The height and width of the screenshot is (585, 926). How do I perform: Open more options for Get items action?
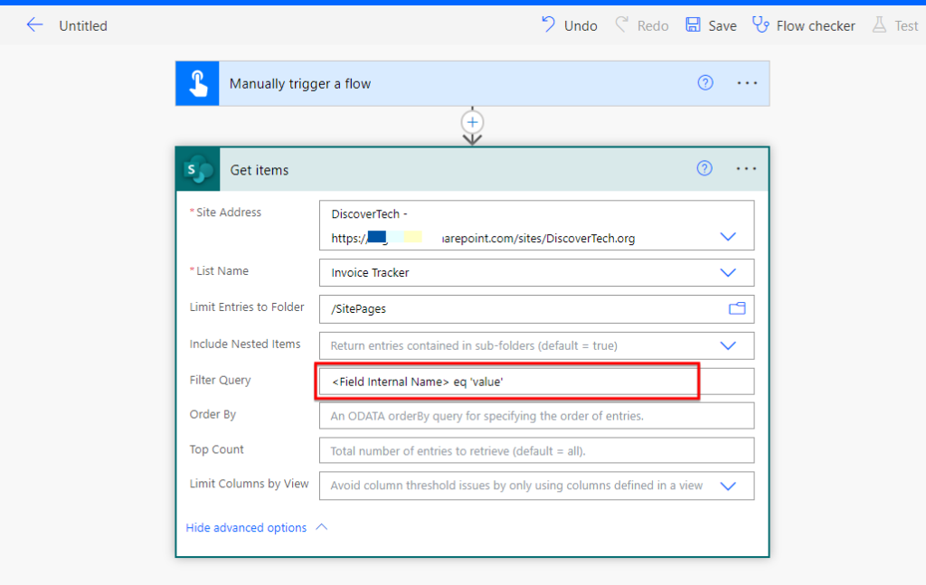746,169
